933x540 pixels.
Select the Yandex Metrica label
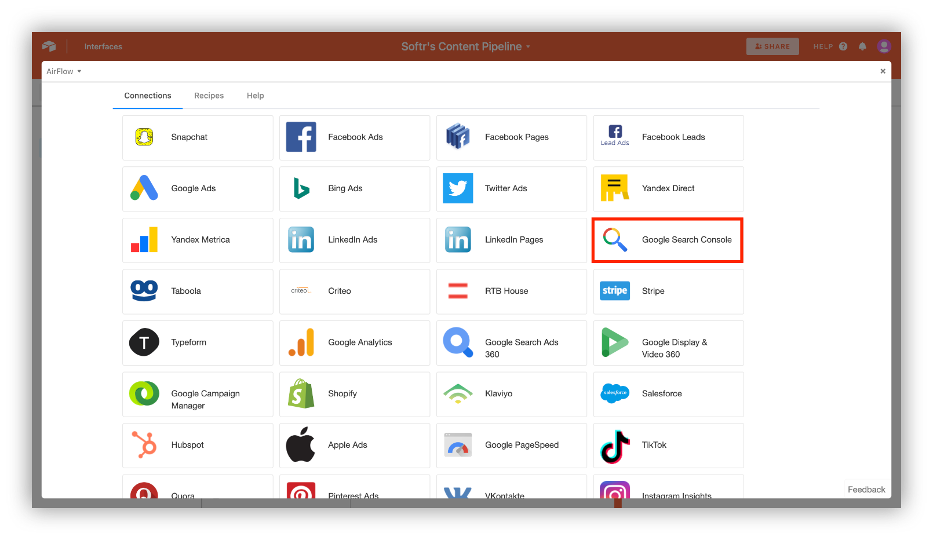(201, 240)
